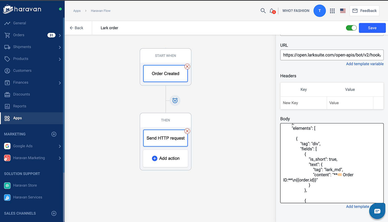Expand the Finances submenu arrow

click(60, 83)
